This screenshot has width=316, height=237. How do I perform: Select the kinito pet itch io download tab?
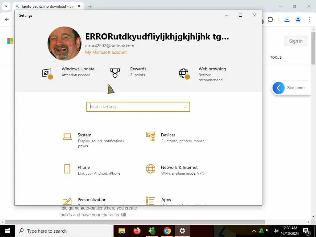point(48,6)
